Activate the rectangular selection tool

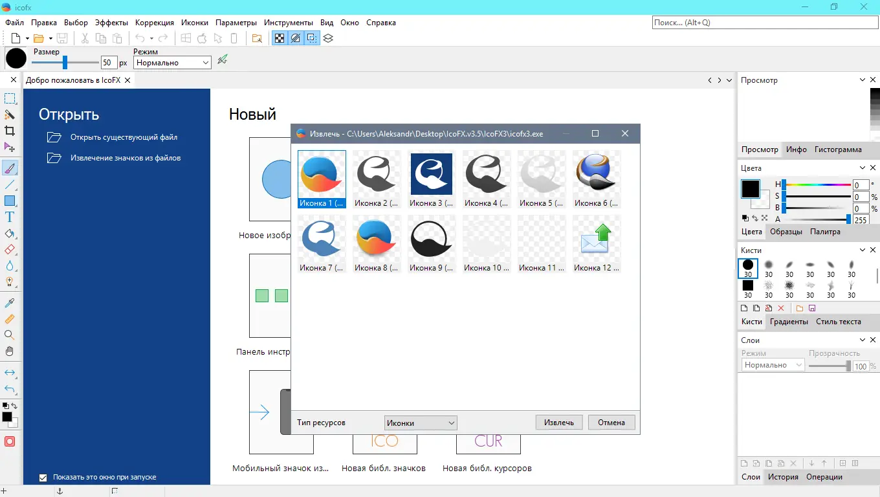point(10,98)
